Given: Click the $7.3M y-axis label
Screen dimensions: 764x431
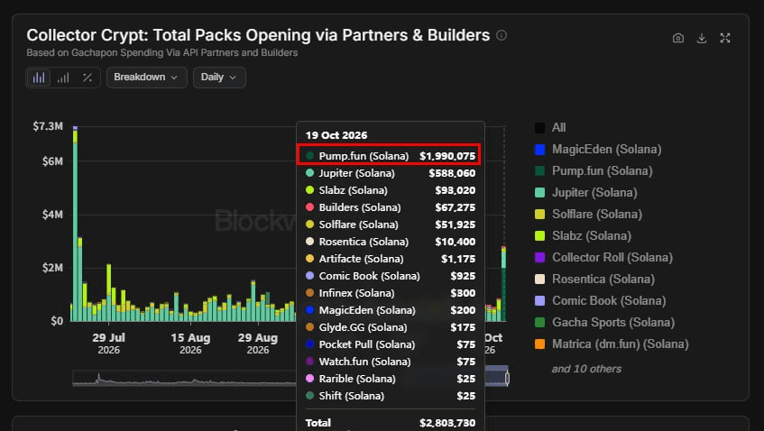Looking at the screenshot, I should point(48,126).
